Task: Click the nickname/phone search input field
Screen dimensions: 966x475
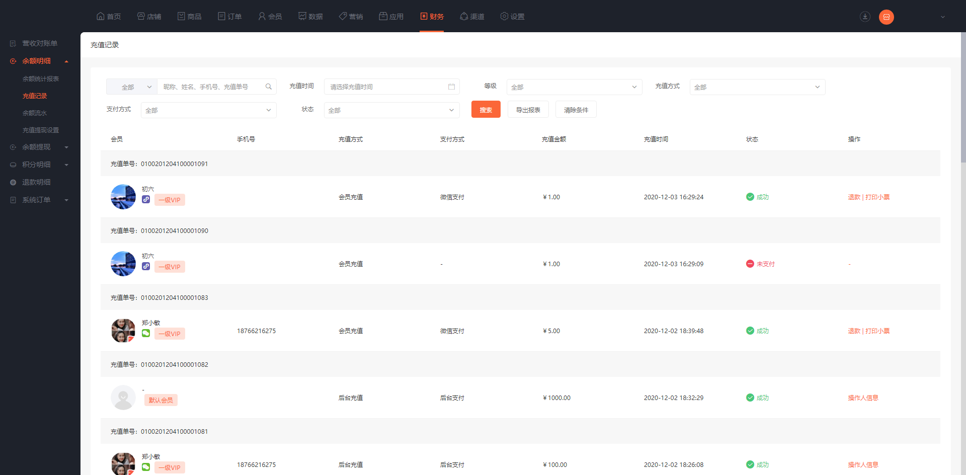Action: coord(211,87)
